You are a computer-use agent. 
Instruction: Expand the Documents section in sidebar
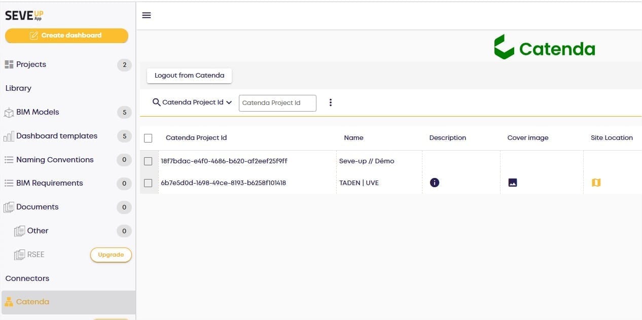tap(38, 207)
